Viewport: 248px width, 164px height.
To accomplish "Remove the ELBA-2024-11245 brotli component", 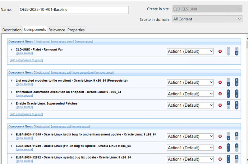I will [x=220, y=136].
